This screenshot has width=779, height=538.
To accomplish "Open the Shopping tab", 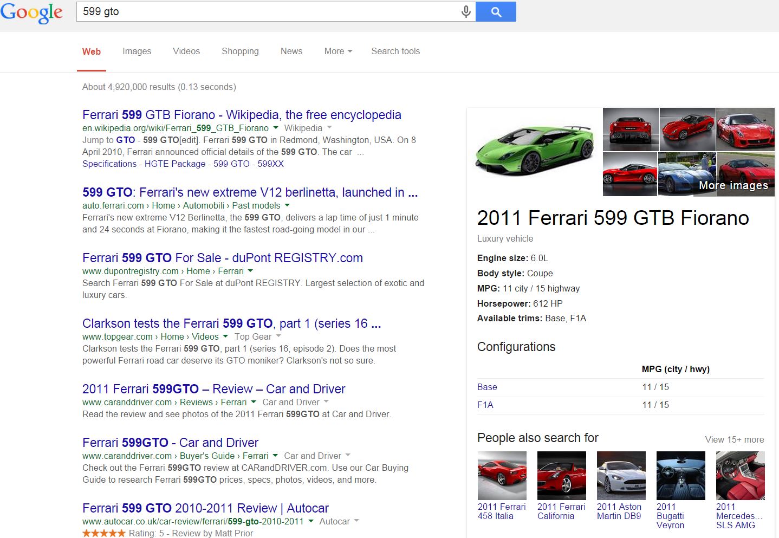I will (x=240, y=51).
